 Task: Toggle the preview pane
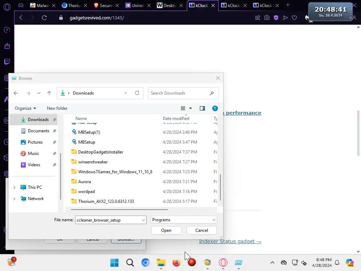(x=202, y=108)
